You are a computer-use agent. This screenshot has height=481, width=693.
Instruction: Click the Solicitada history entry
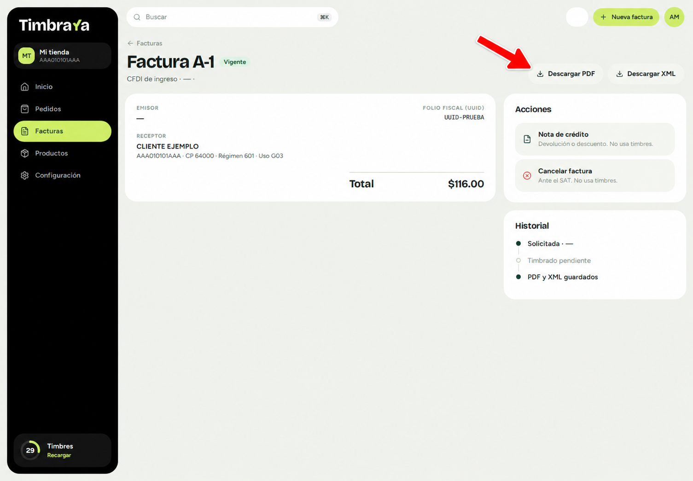[x=550, y=243]
